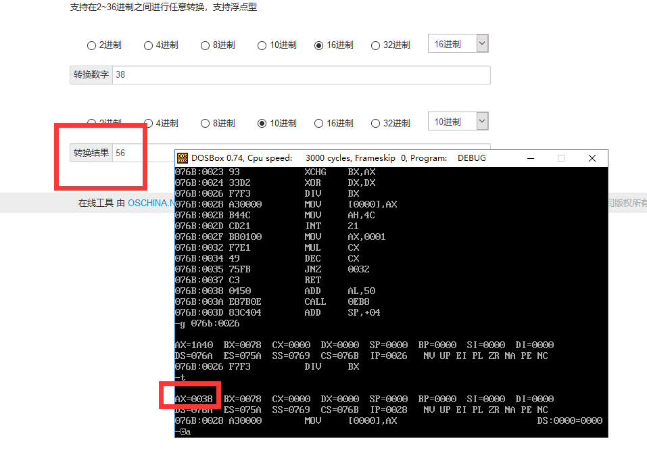
Task: Click the XCHG BX,AX line in DOSBox
Action: pyautogui.click(x=275, y=172)
